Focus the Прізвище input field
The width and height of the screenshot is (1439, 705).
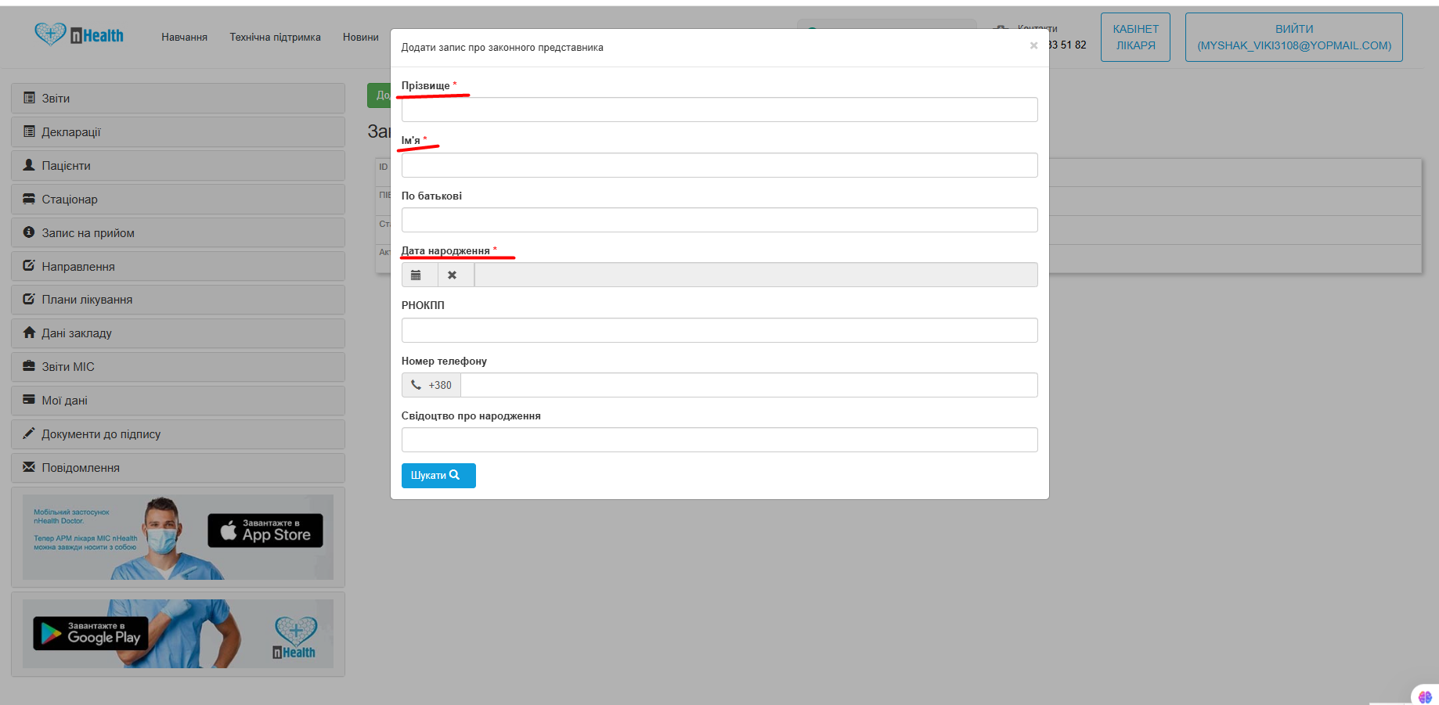[x=719, y=110]
